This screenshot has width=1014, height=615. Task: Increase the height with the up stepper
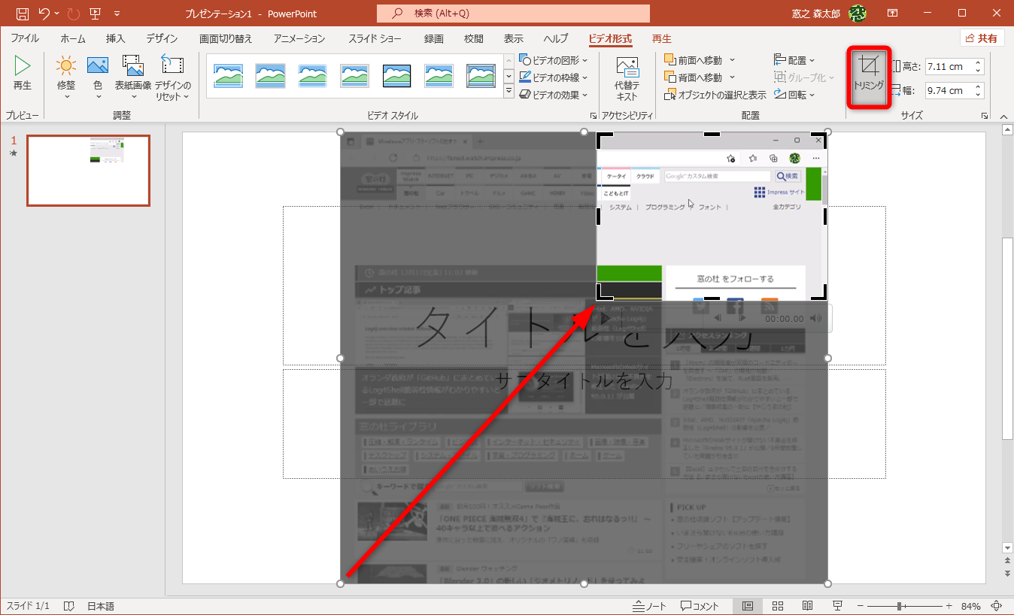pyautogui.click(x=978, y=62)
